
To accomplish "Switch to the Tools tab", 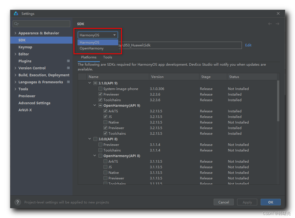I will click(107, 57).
